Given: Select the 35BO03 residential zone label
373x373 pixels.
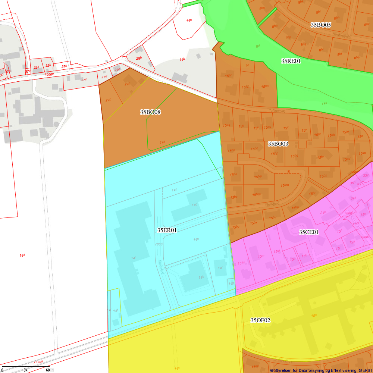Looking at the screenshot, I should click(278, 144).
